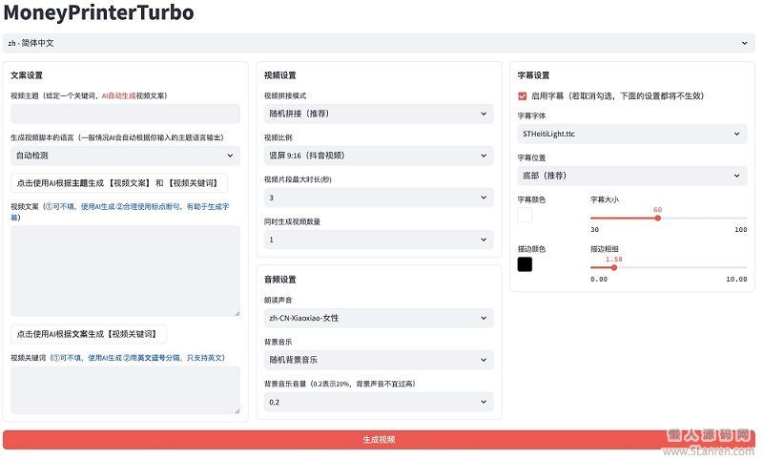This screenshot has height=460, width=763.
Task: Click the MoneyPrinterTurbo title text
Action: click(99, 12)
